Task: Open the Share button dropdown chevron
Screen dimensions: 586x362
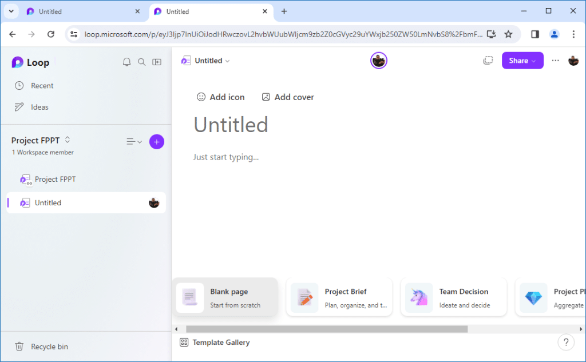Action: point(532,60)
